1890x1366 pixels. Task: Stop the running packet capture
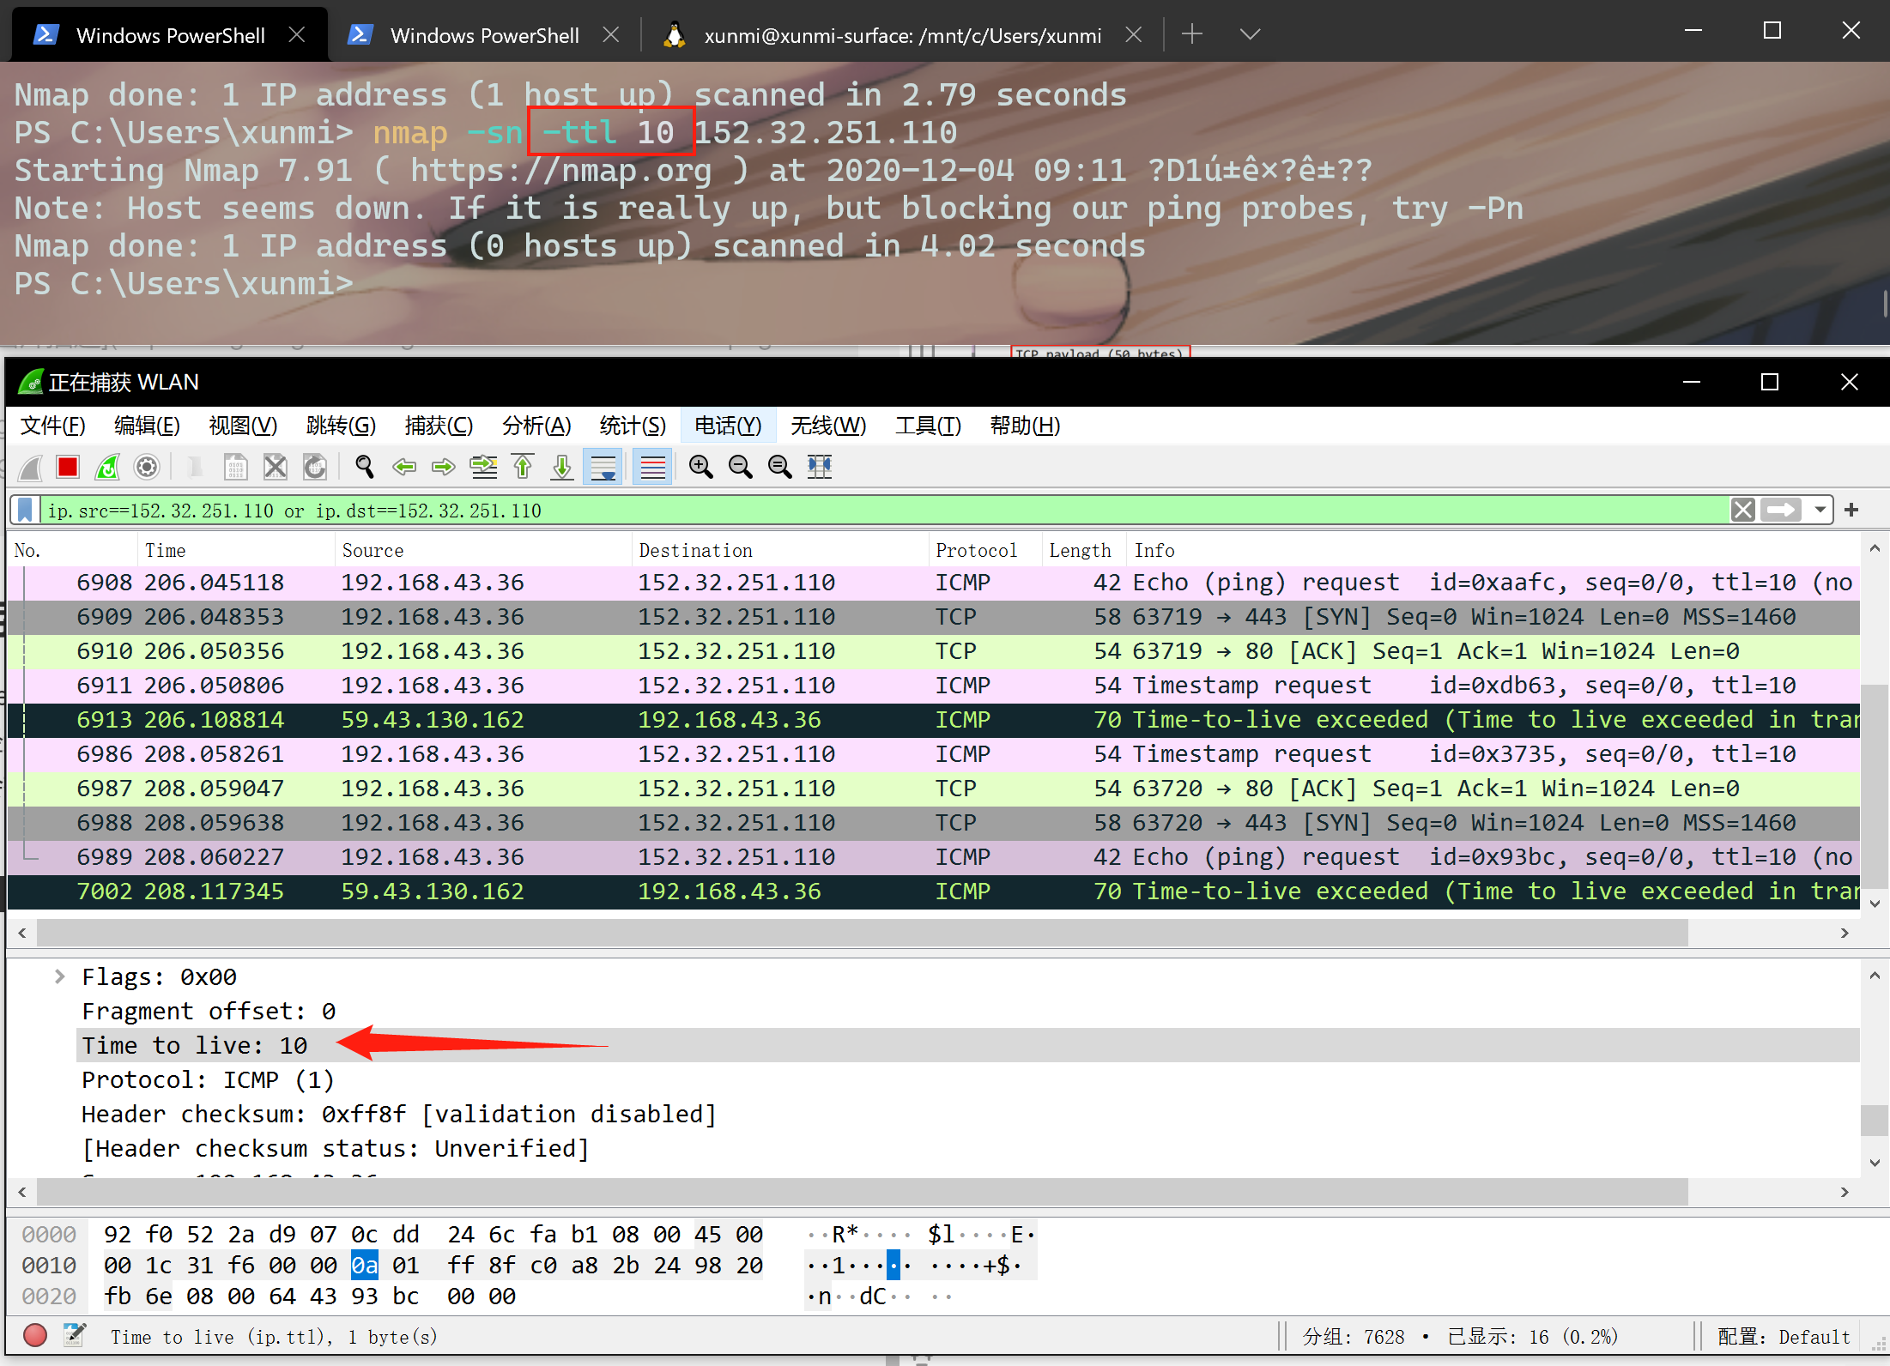pyautogui.click(x=68, y=467)
